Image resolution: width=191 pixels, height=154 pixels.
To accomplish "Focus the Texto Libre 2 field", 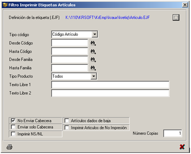I will coord(110,93).
